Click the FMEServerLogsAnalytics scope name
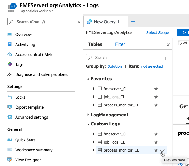The image size is (189, 166). click(109, 32)
